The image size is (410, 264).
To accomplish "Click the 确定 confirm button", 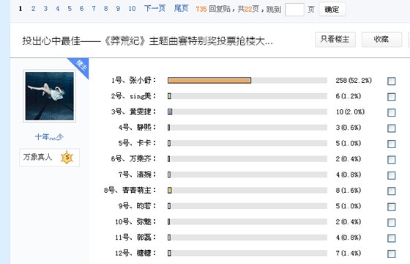I will coord(332,10).
